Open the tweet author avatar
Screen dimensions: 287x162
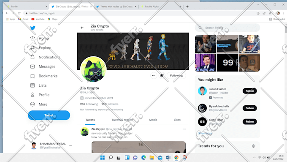85,132
